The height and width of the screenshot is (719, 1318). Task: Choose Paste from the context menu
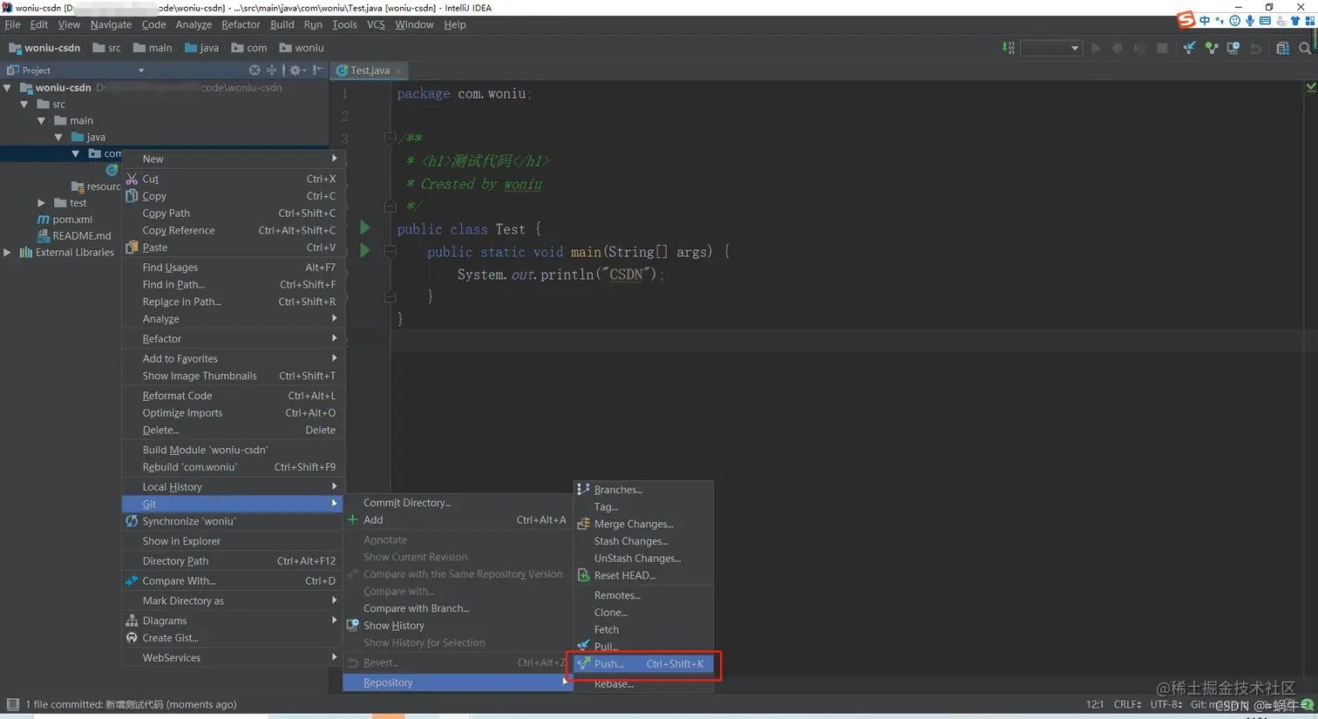233,248
